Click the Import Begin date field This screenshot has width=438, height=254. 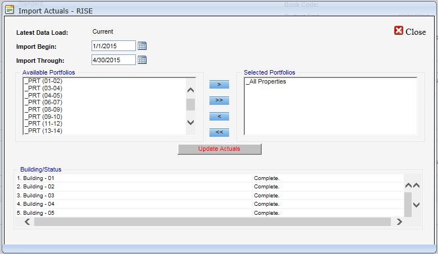pyautogui.click(x=113, y=46)
